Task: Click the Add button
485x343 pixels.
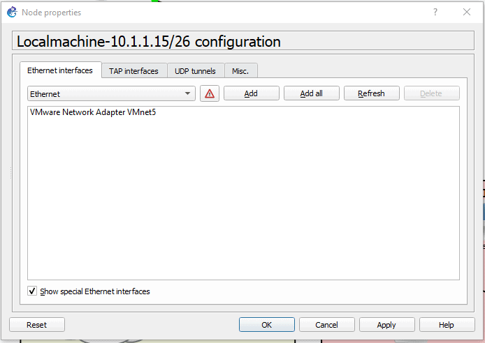Action: tap(251, 93)
